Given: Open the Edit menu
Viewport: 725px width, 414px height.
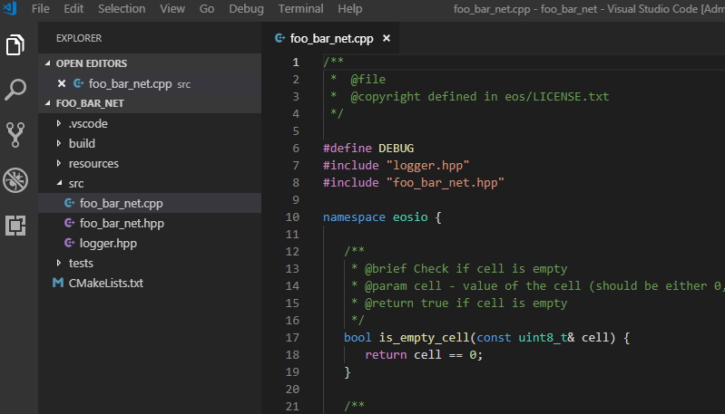Looking at the screenshot, I should [73, 9].
